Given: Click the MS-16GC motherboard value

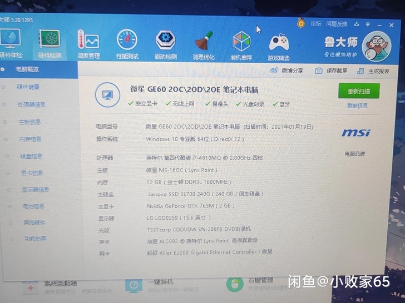Looking at the screenshot, I should (181, 170).
